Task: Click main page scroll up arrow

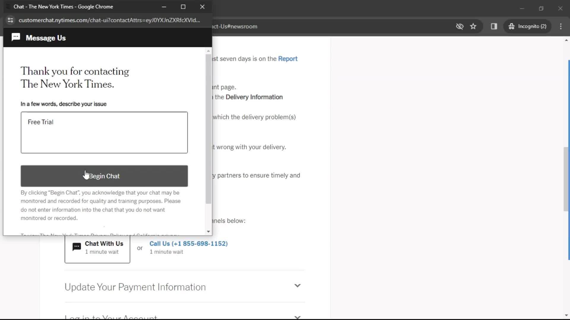Action: coord(566,40)
